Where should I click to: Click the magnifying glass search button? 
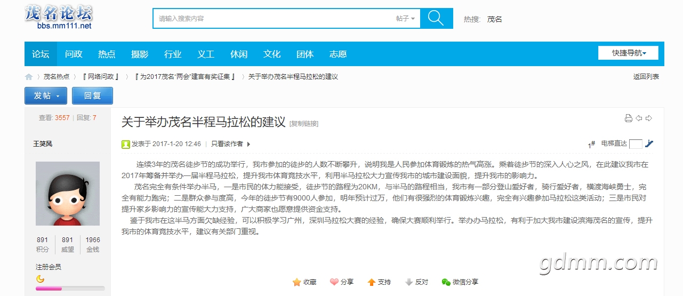click(x=436, y=18)
